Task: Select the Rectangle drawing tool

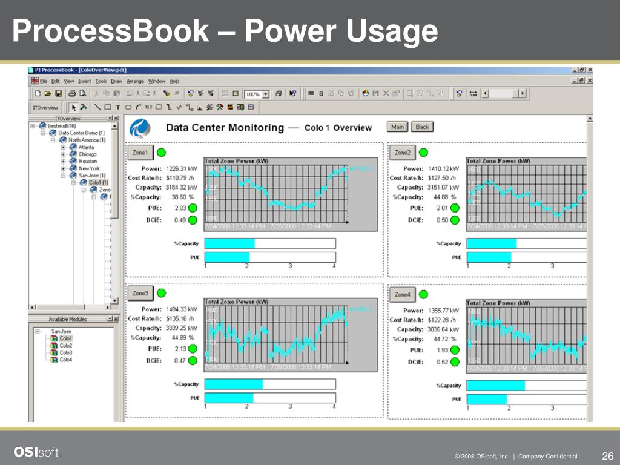Action: (x=108, y=107)
